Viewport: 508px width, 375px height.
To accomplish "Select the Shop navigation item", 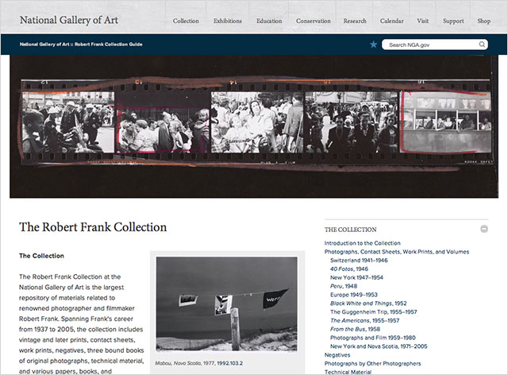I will pyautogui.click(x=483, y=21).
